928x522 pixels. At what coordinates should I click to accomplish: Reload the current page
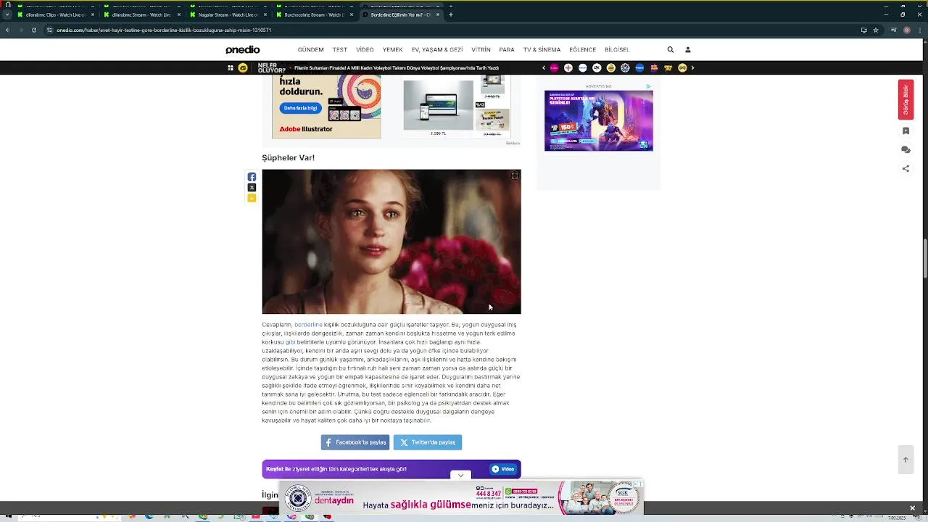pos(33,30)
